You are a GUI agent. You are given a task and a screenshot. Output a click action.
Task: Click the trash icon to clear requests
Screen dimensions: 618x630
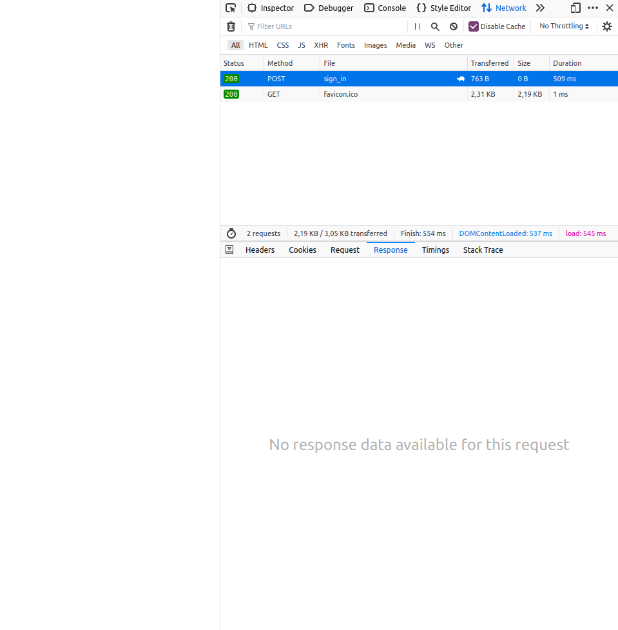pyautogui.click(x=231, y=26)
